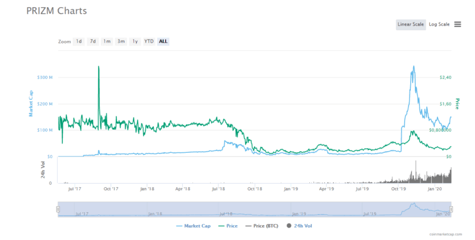
Task: Click the 24h Vol axis title
Action: 43,169
